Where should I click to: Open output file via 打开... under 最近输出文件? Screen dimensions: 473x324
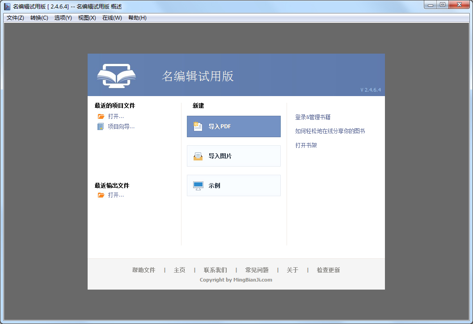[116, 195]
